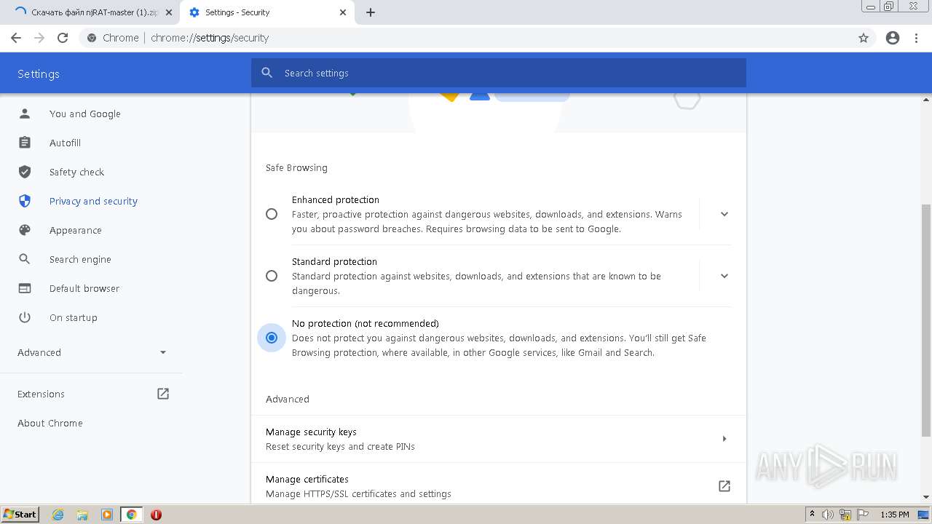This screenshot has height=524, width=932.
Task: Click the Appearance palette icon
Action: (x=25, y=230)
